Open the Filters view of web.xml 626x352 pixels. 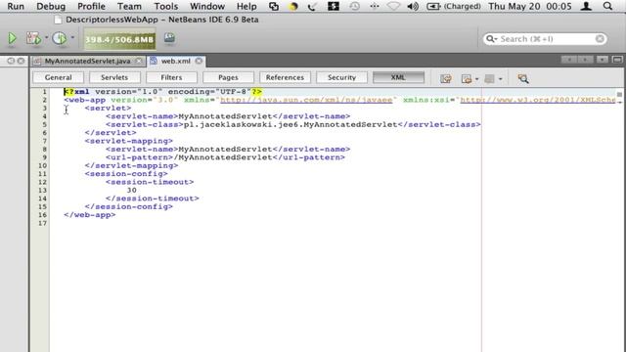[171, 77]
